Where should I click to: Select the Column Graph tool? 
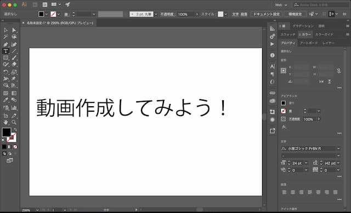click(x=14, y=108)
